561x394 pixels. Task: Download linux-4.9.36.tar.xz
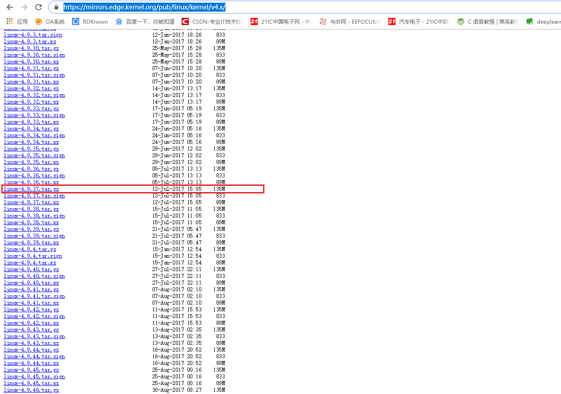pos(31,182)
